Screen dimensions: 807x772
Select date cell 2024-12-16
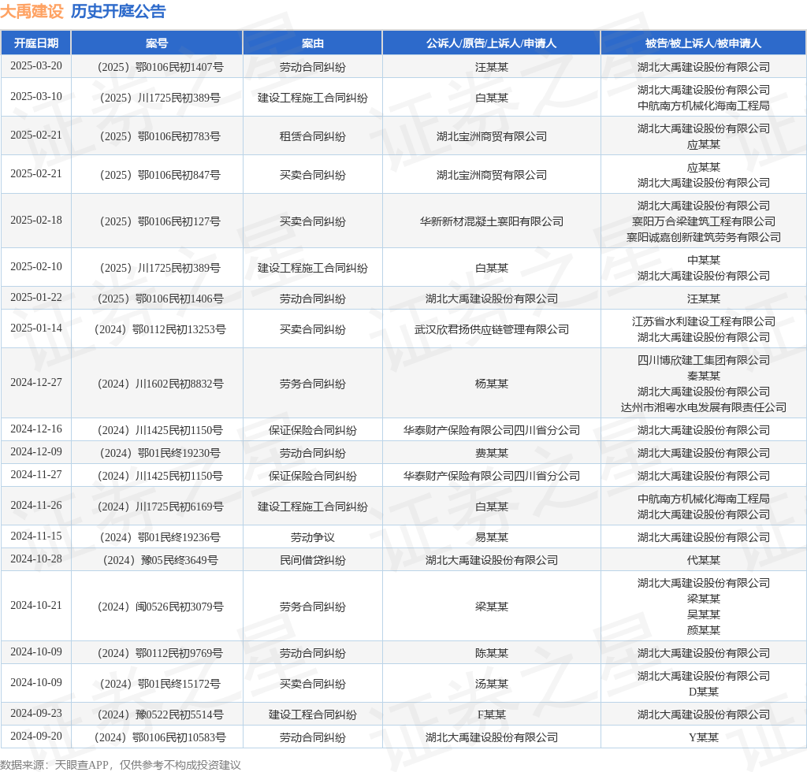click(x=36, y=429)
